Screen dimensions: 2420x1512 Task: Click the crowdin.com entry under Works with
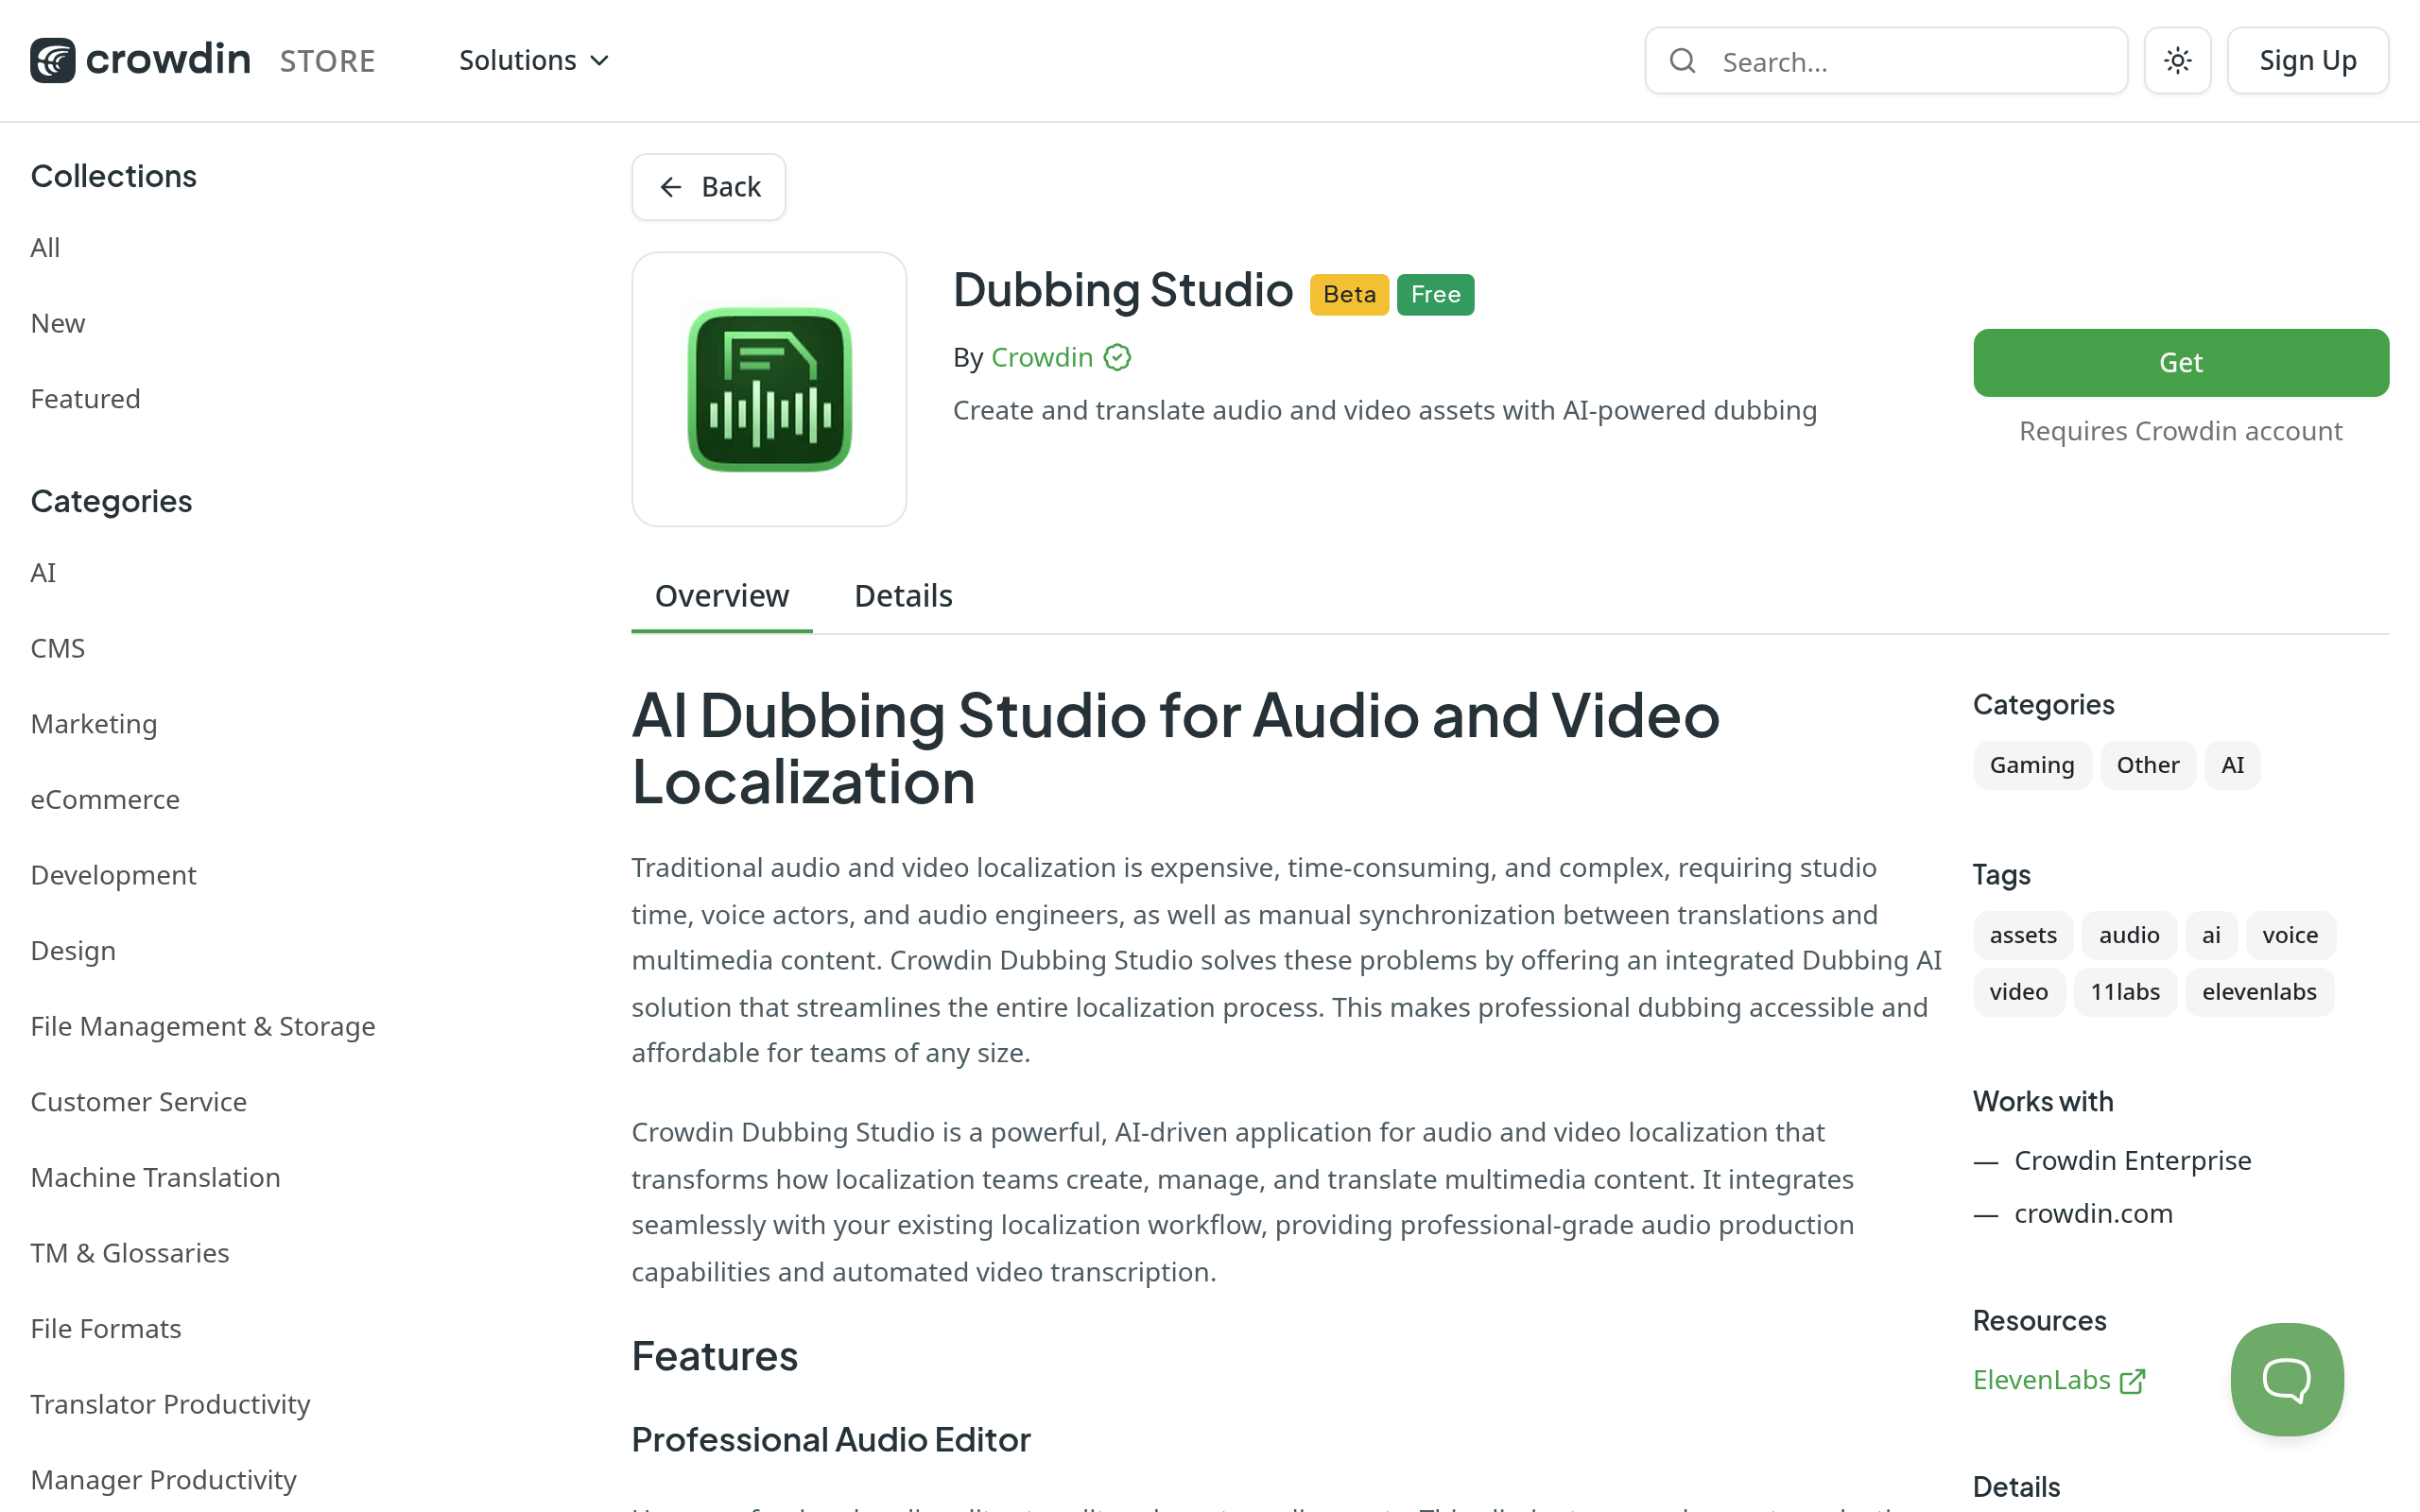(2093, 1214)
